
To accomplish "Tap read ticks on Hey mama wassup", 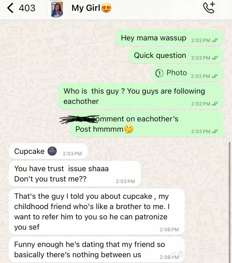I will tap(215, 40).
